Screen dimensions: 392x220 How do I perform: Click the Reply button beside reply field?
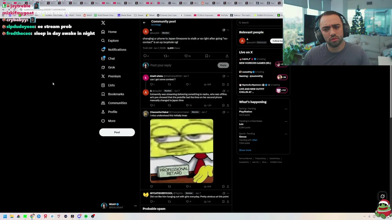pos(223,65)
